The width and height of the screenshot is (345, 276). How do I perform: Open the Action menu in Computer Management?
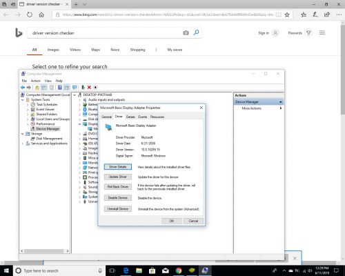[36, 81]
